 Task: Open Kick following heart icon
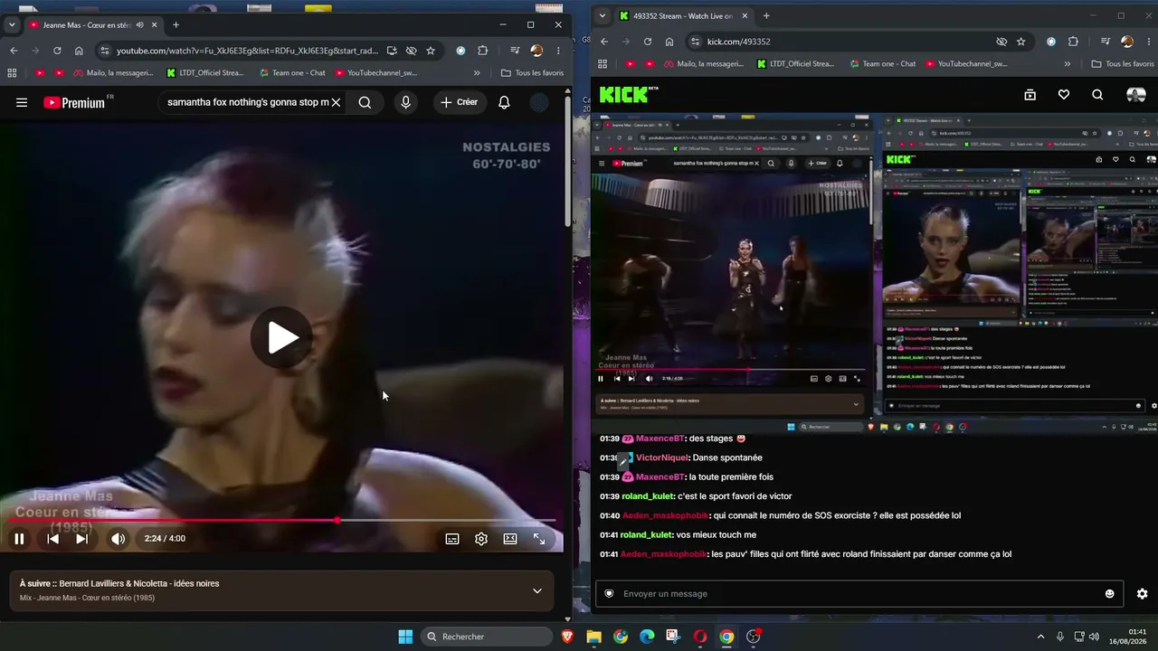click(1064, 95)
